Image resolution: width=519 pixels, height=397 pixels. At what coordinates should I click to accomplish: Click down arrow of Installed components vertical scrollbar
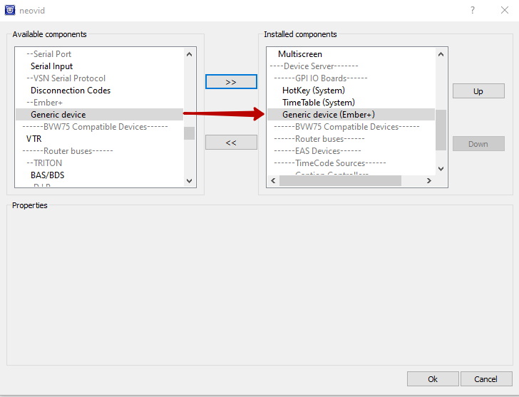click(441, 169)
